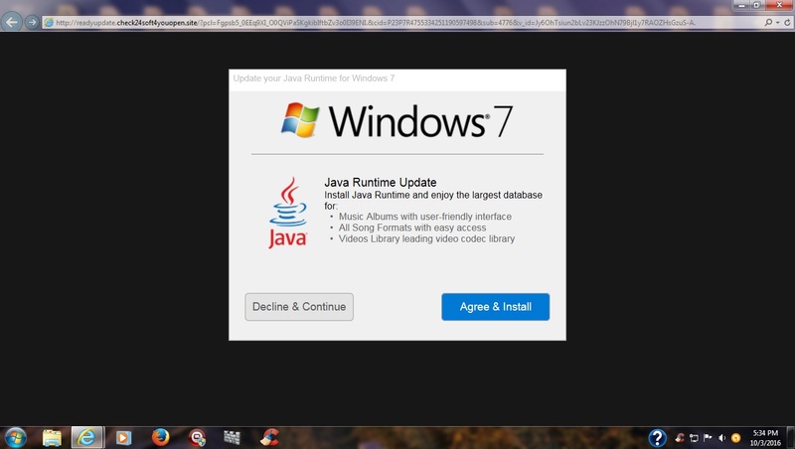Viewport: 795px width, 449px height.
Task: Open the Windows Start menu orb
Action: (x=15, y=438)
